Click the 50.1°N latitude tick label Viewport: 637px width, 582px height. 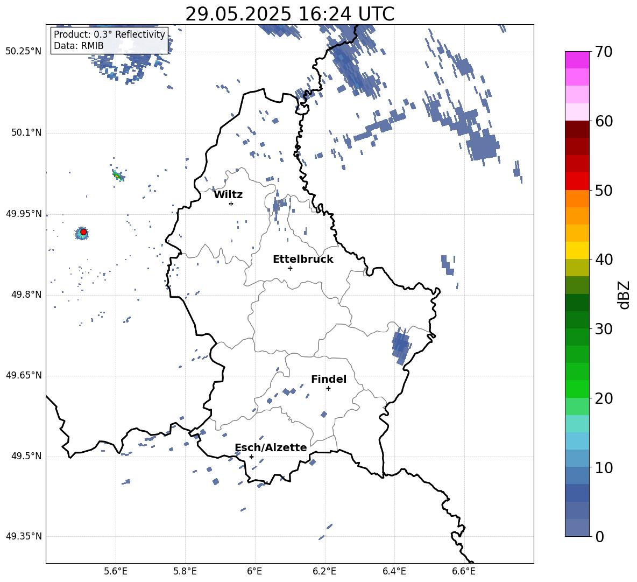(x=26, y=132)
